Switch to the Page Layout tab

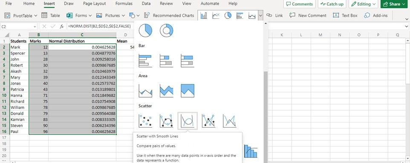[94, 4]
